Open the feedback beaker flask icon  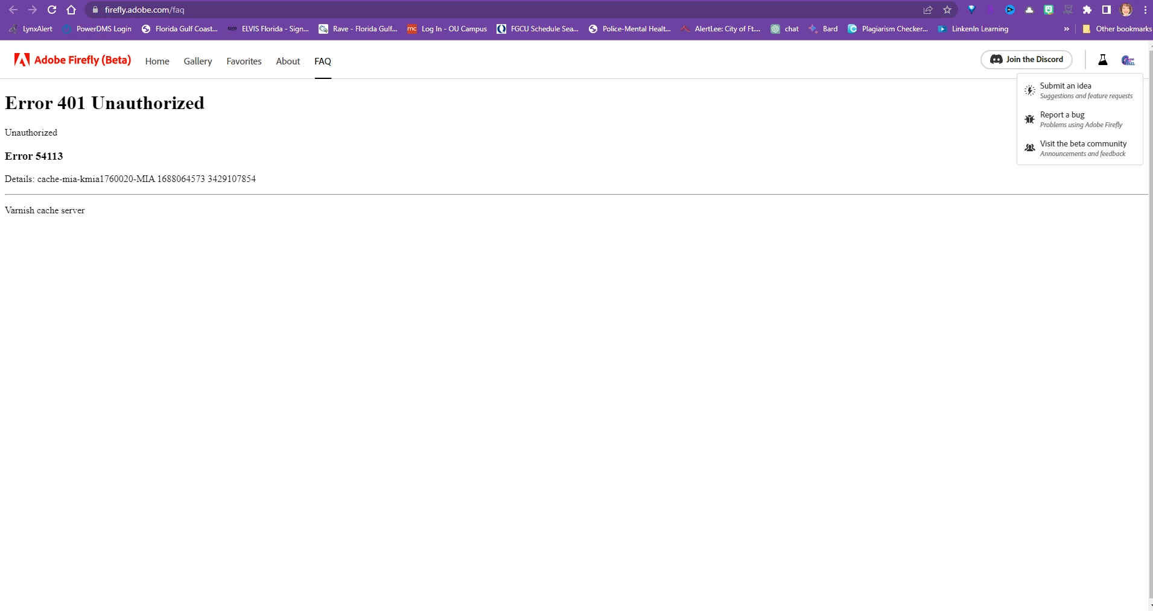tap(1103, 60)
